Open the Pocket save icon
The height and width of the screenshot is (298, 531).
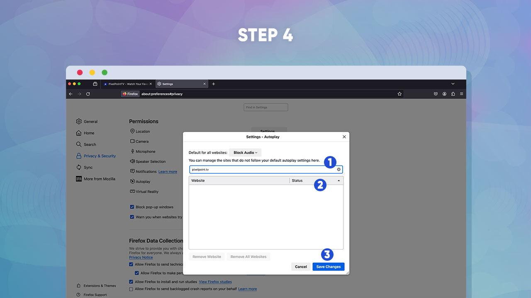pyautogui.click(x=436, y=94)
